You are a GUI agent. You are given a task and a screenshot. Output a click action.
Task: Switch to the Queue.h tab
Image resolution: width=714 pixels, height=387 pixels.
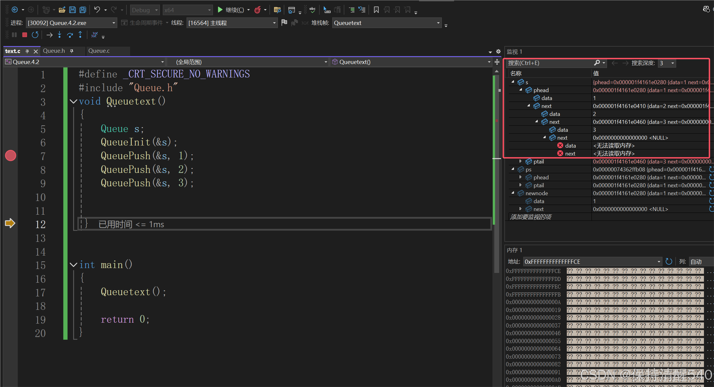[x=54, y=51]
